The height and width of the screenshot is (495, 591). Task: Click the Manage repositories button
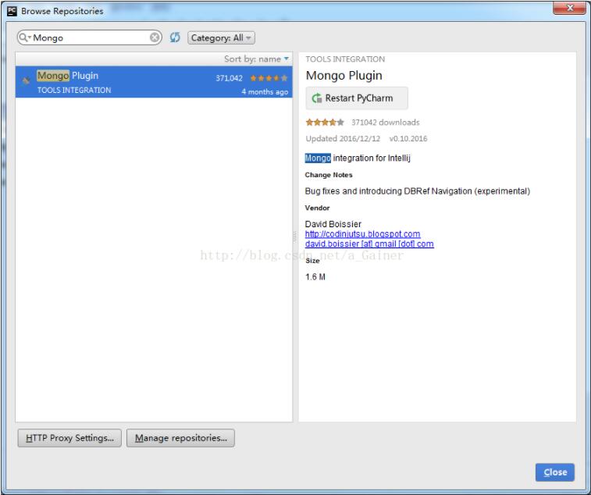coord(180,438)
